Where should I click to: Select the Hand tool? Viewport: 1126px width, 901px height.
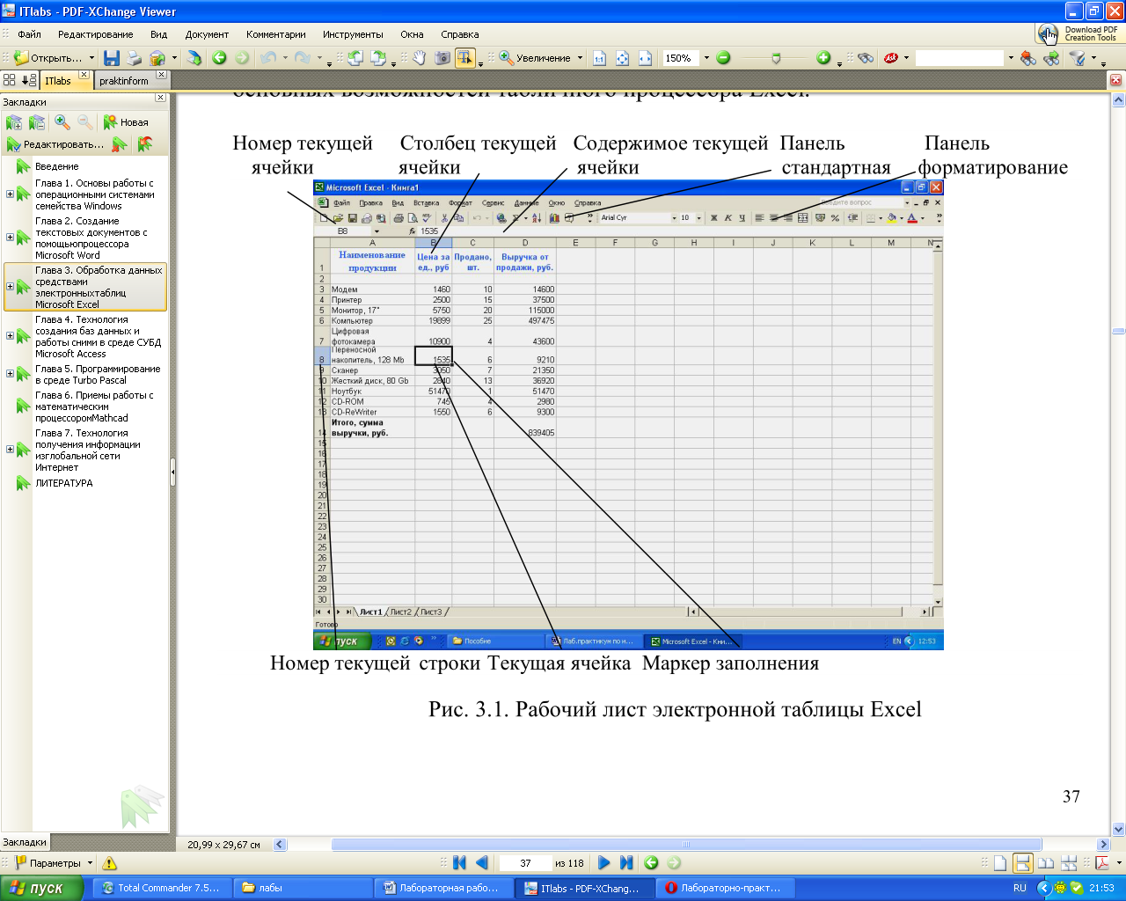pyautogui.click(x=420, y=58)
